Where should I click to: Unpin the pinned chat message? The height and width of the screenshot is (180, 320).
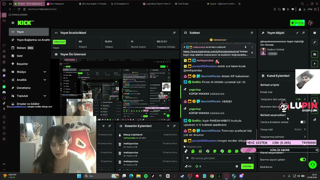click(x=245, y=47)
